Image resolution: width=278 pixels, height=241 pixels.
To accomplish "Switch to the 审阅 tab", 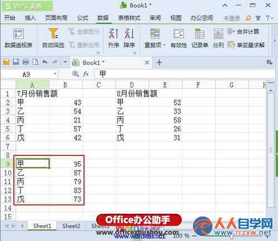I will pyautogui.click(x=155, y=18).
